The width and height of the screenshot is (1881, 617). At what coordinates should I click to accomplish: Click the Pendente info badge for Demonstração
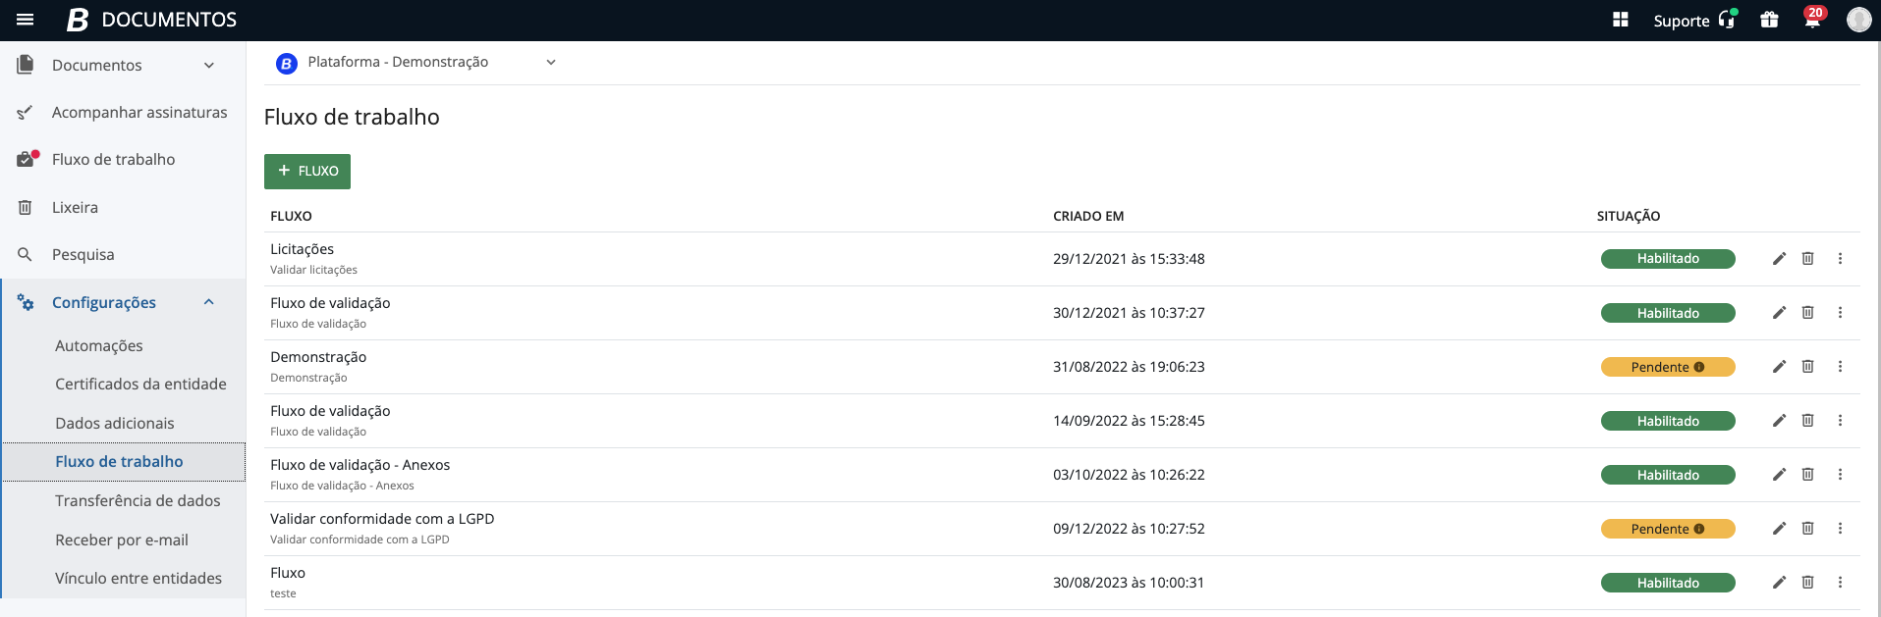click(1667, 367)
